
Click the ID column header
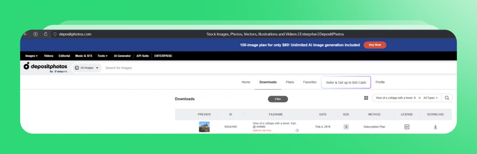click(230, 114)
